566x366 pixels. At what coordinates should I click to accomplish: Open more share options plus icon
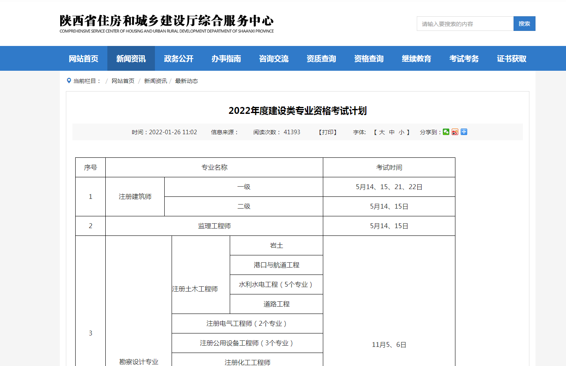(464, 132)
